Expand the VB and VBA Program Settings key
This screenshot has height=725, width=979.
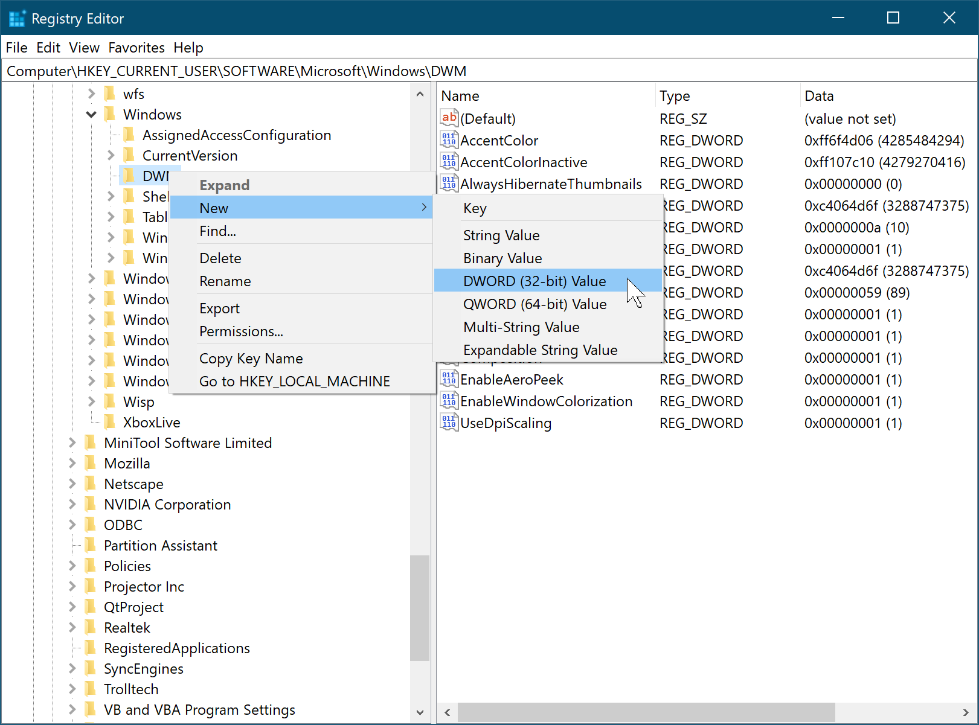click(72, 709)
